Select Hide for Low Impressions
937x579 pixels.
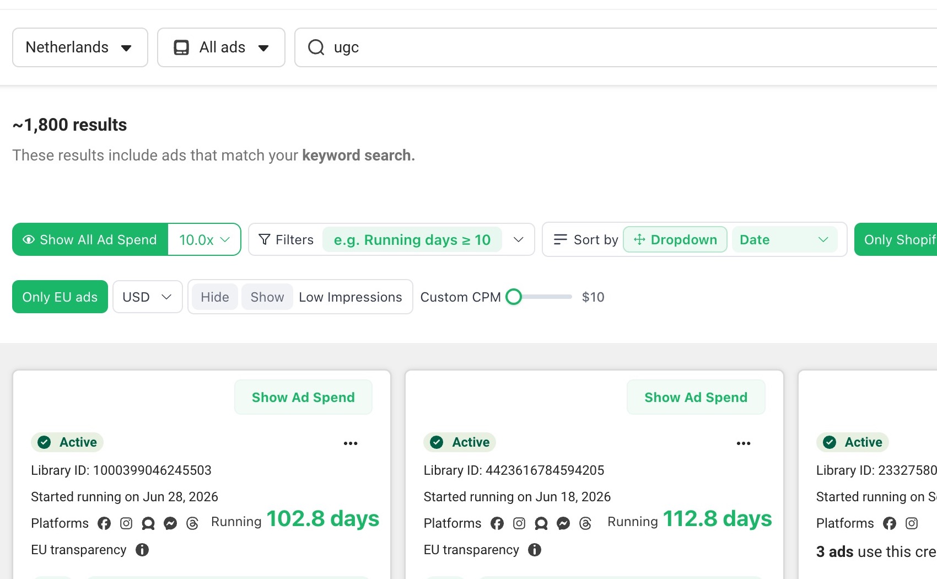pos(215,297)
